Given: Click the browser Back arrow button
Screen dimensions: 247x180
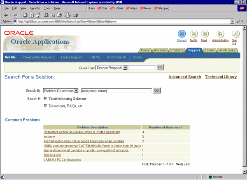Looking at the screenshot, I should (6, 15).
